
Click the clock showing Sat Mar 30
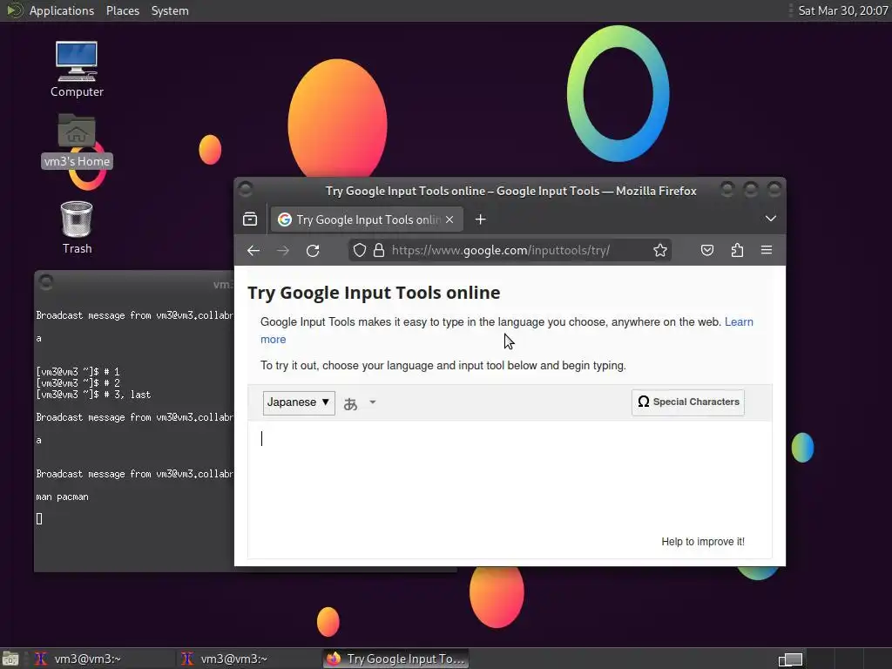(x=843, y=10)
